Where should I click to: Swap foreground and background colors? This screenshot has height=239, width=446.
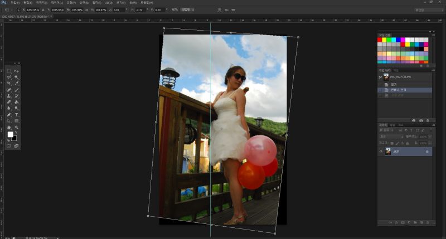click(x=16, y=133)
